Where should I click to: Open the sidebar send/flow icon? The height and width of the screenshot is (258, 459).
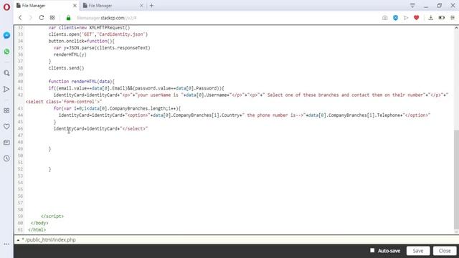6,89
